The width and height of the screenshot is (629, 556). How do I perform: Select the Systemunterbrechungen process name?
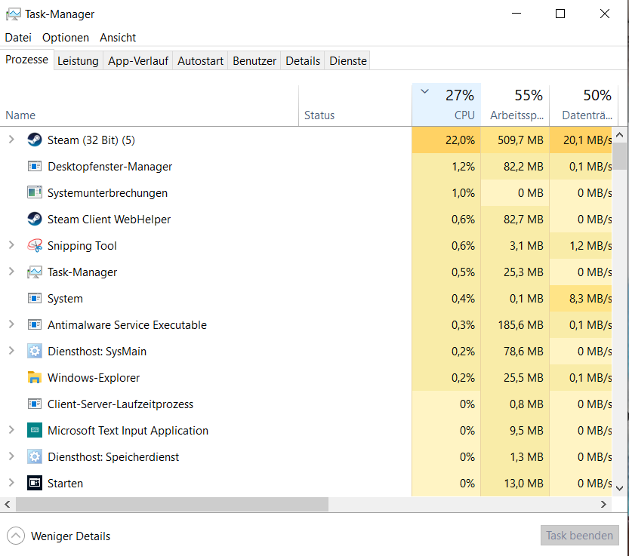click(107, 193)
